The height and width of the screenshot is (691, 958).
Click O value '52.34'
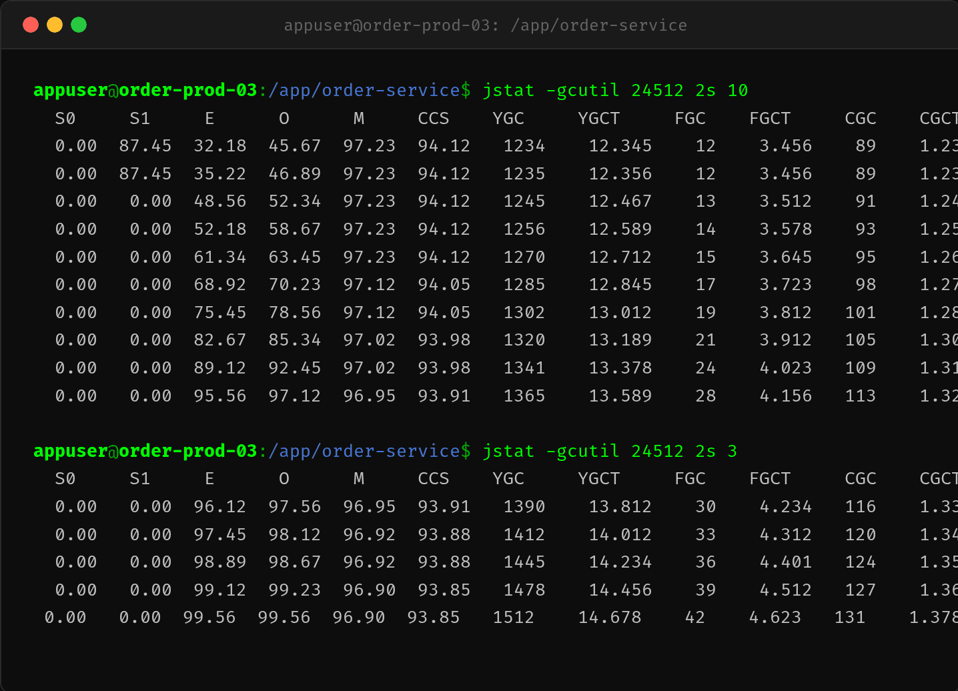295,201
